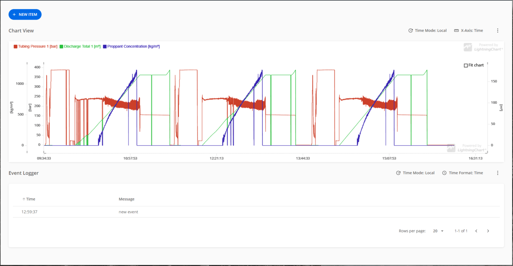Open the Rows per page dropdown

[438, 231]
